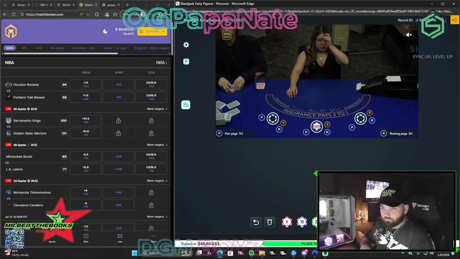Viewport: 460px width, 259px height.
Task: Open the blackjack settings gear
Action: coord(186,45)
